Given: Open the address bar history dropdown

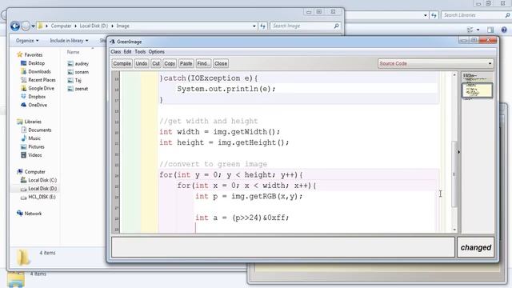Looking at the screenshot, I should tap(254, 26).
